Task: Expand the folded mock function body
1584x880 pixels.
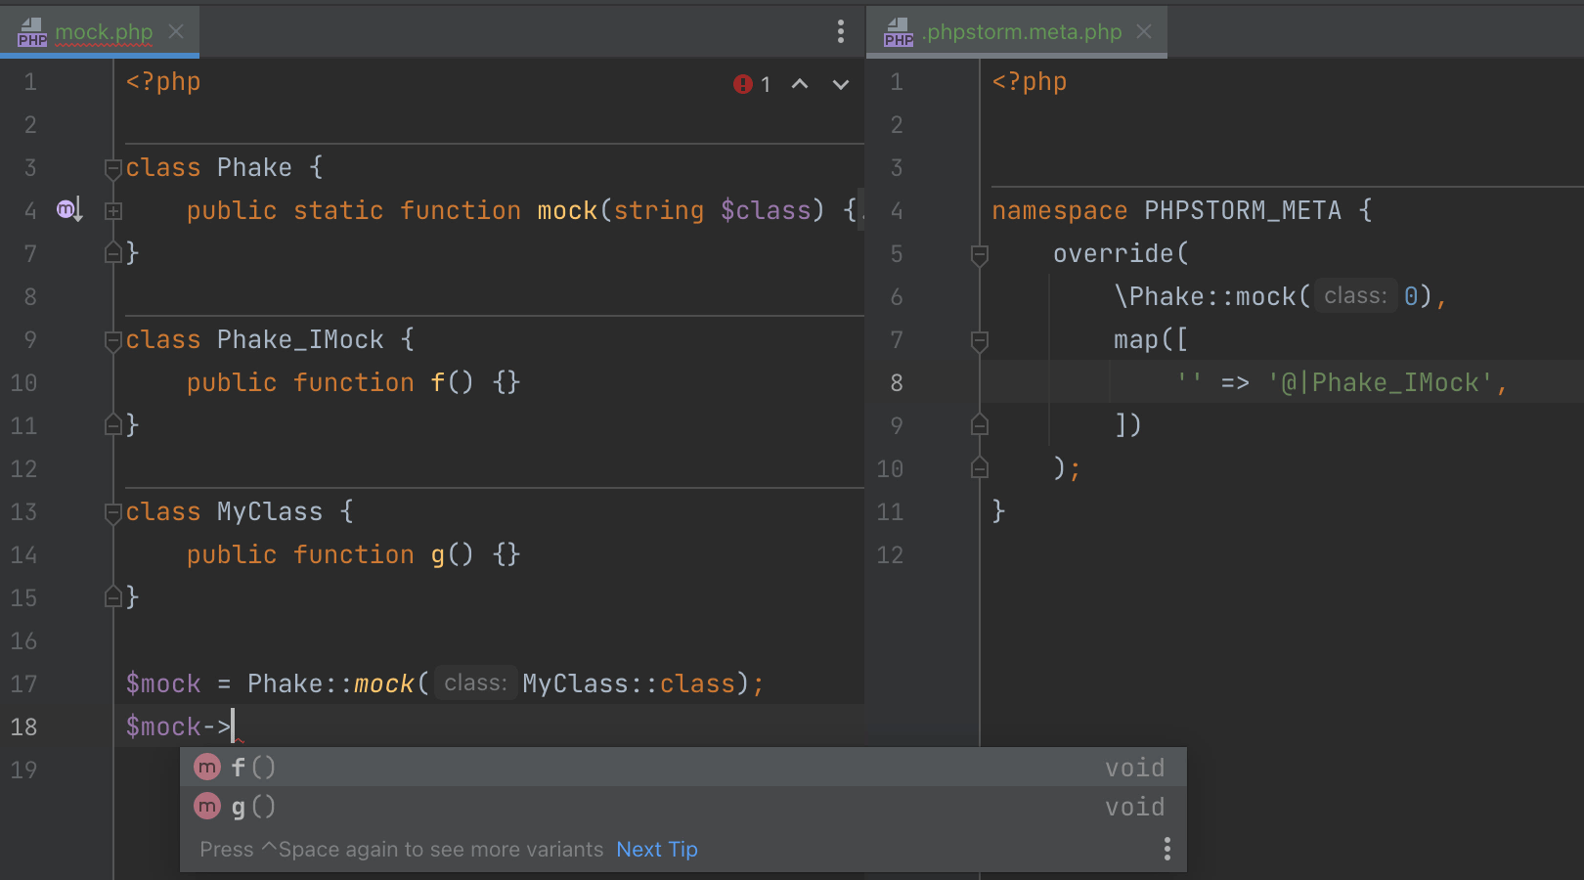Action: 113,211
